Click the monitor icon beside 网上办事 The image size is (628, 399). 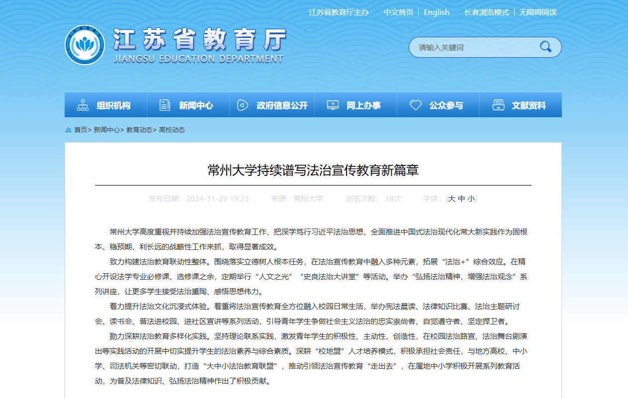[333, 105]
